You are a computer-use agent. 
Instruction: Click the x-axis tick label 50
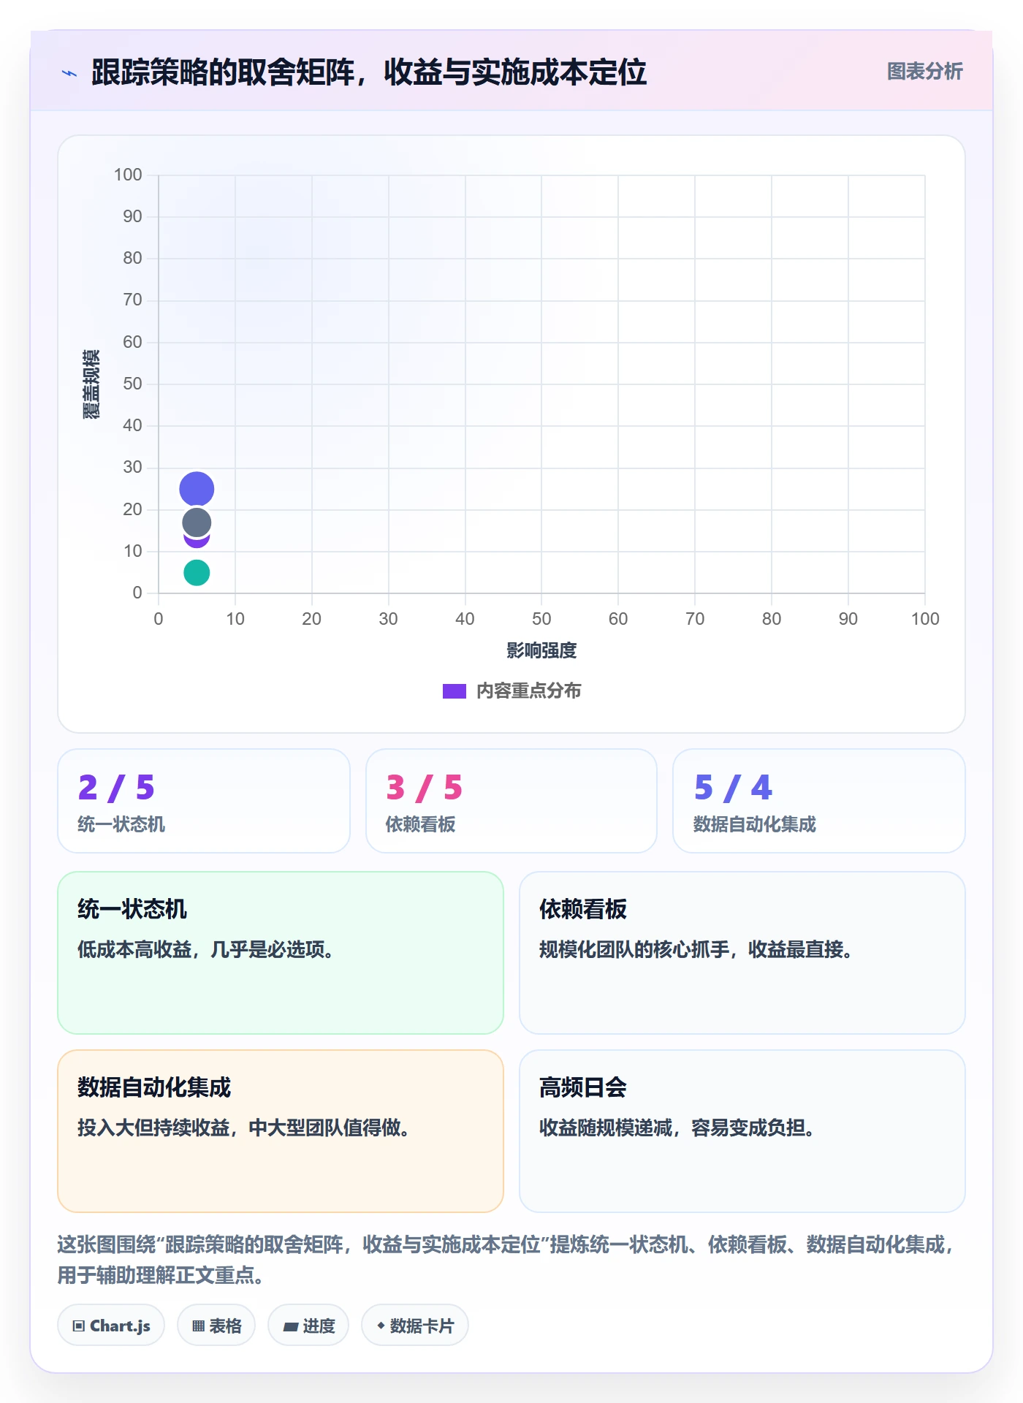point(541,619)
